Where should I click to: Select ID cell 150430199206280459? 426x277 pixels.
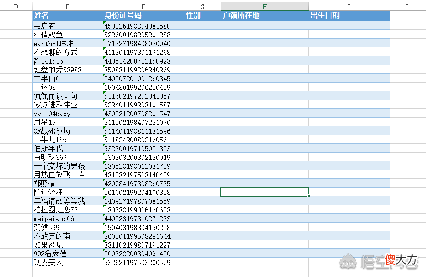pos(143,87)
